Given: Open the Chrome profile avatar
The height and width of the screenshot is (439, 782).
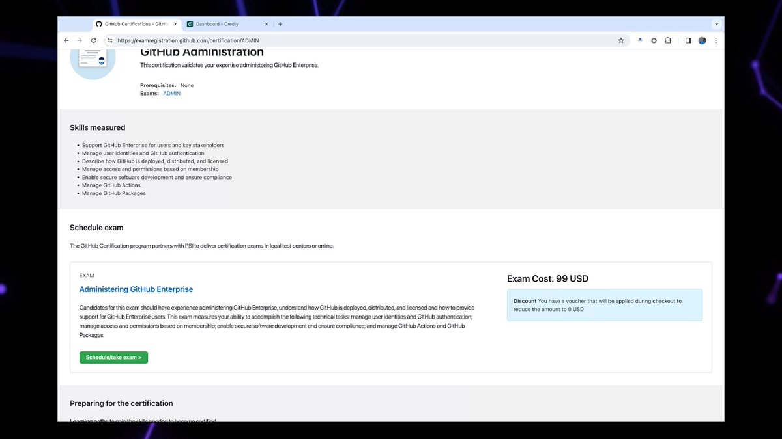Looking at the screenshot, I should pos(702,40).
